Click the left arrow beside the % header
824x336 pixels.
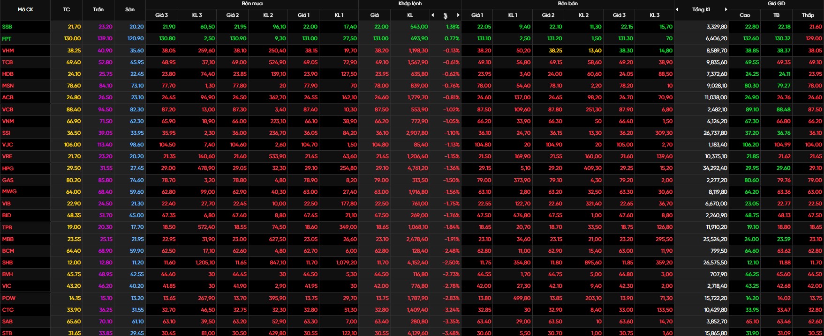click(x=433, y=15)
